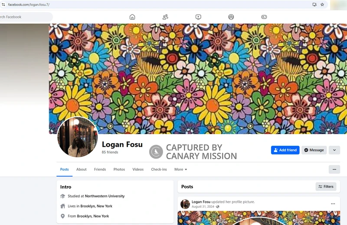
Task: Open the three-dot profile options menu
Action: 334,169
